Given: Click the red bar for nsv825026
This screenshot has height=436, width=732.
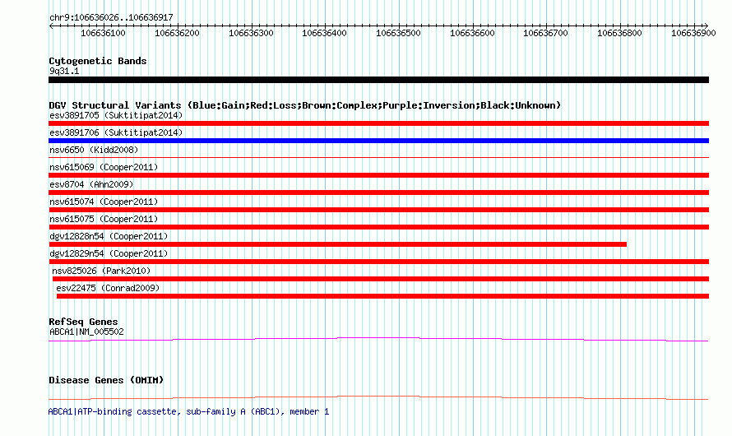Looking at the screenshot, I should click(x=381, y=279).
